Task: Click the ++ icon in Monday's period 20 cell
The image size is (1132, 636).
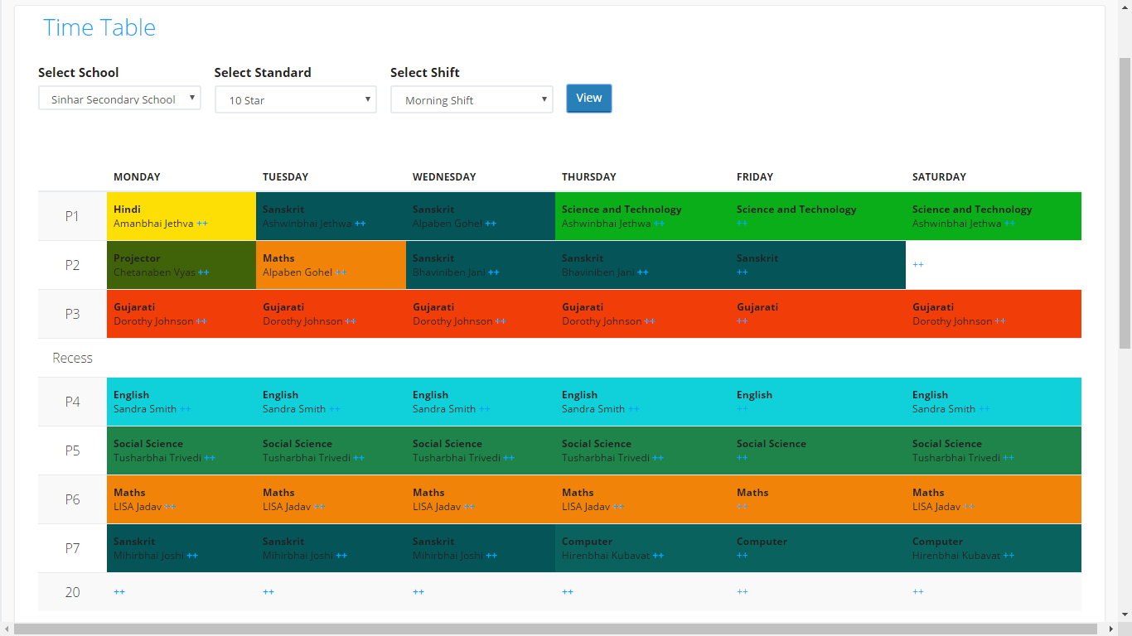Action: pos(119,591)
